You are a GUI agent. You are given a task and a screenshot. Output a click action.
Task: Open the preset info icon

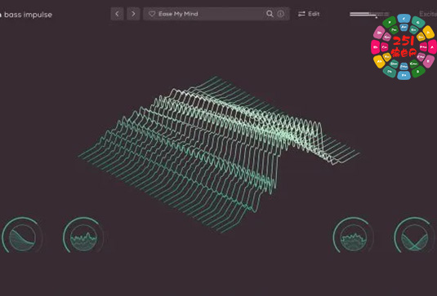[x=281, y=14]
